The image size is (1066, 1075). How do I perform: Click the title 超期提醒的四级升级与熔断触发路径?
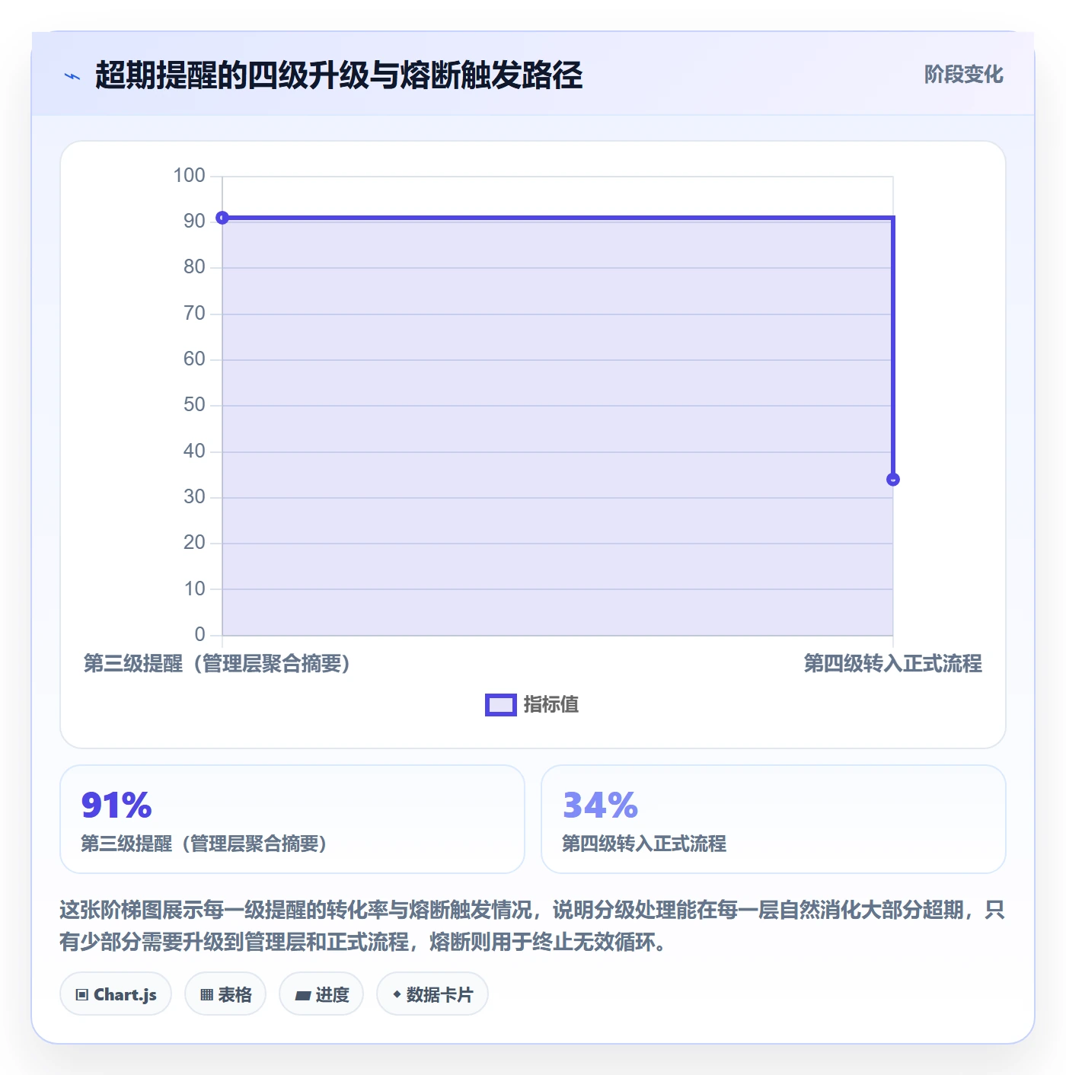click(339, 75)
